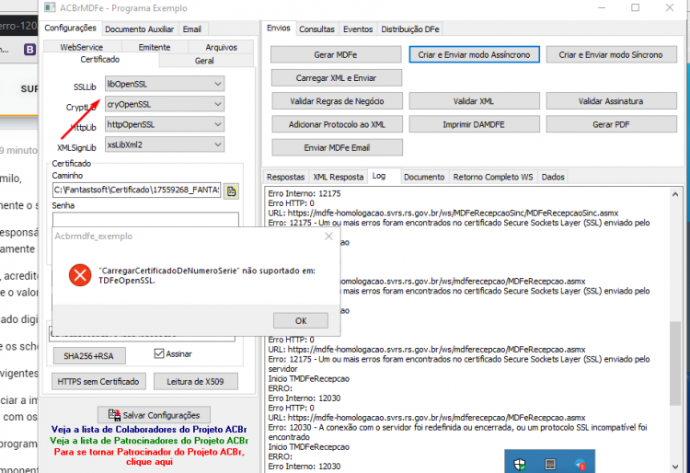690x473 pixels.
Task: Switch to the Eventos tab
Action: 358,29
